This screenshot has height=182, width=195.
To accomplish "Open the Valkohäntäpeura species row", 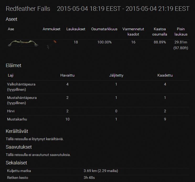I will (22, 87).
